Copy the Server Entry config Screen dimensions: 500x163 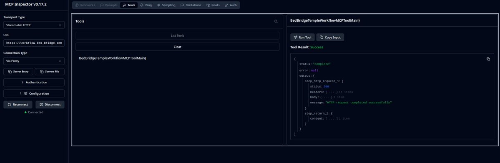tap(18, 71)
